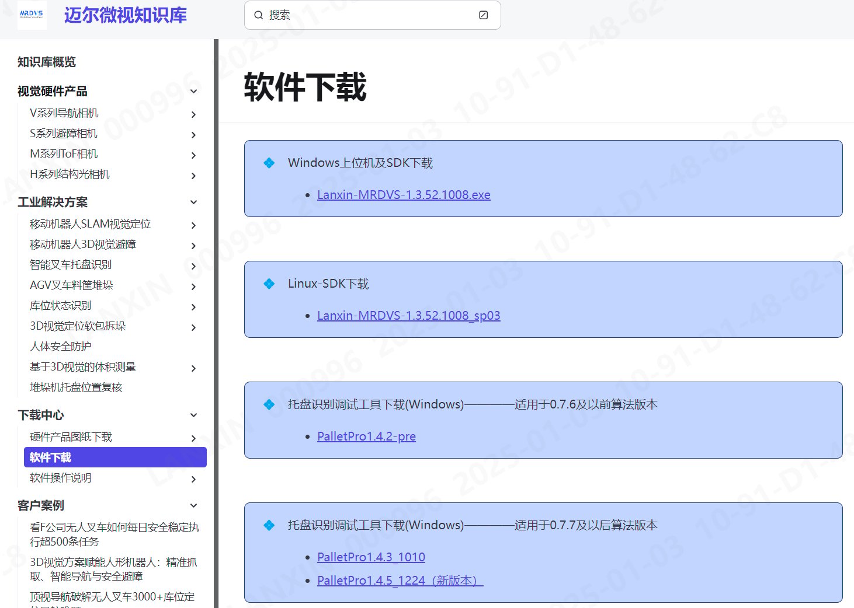Viewport: 854px width, 608px height.
Task: Select 软件下载 in the sidebar
Action: pyautogui.click(x=115, y=457)
